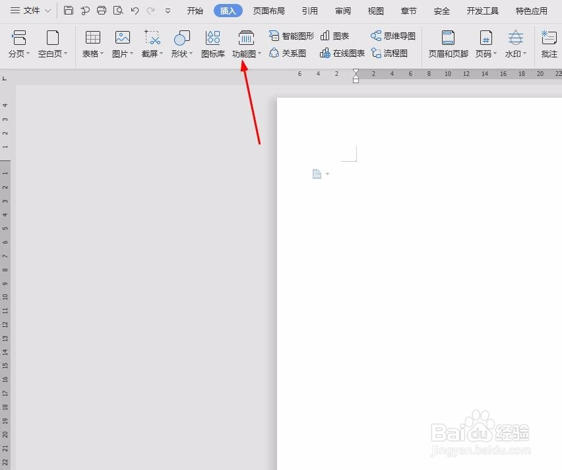The height and width of the screenshot is (470, 562).
Task: Expand the 文件 dropdown chevron
Action: [47, 11]
